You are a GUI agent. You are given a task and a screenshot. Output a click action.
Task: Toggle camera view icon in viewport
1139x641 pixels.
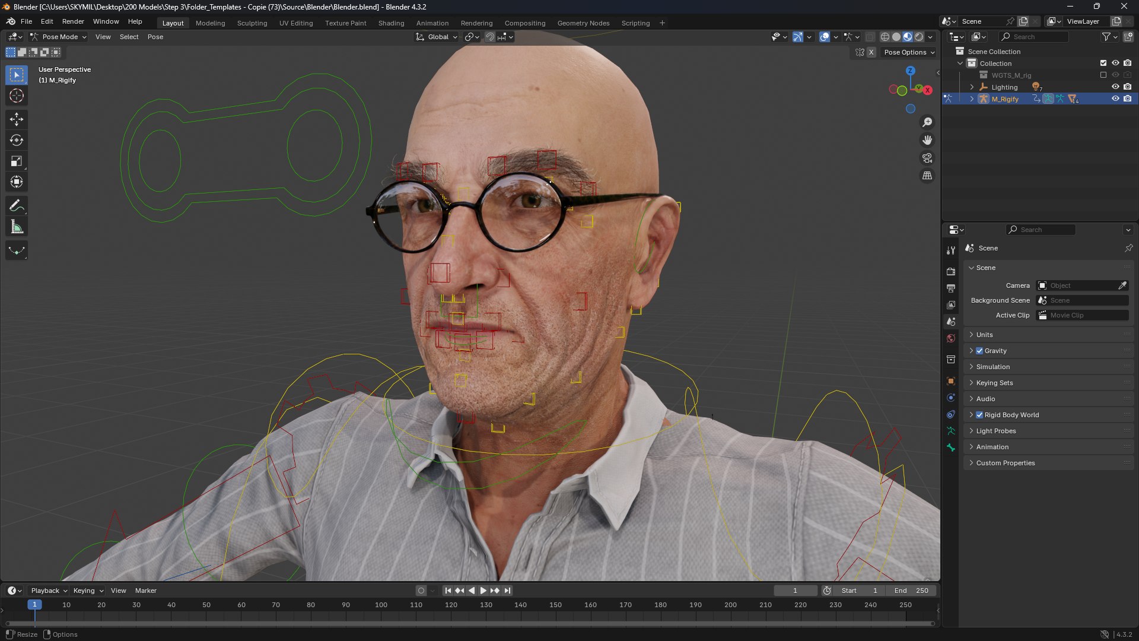coord(927,158)
